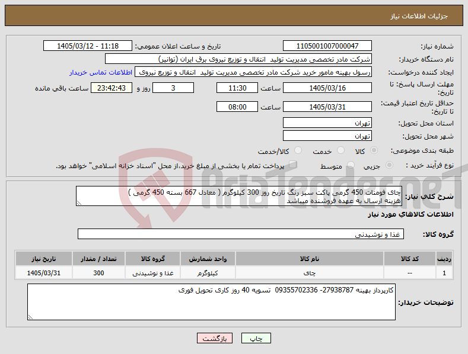This screenshot has width=468, height=354.
Task: Click the remaining time field 23:42:43
Action: point(112,88)
